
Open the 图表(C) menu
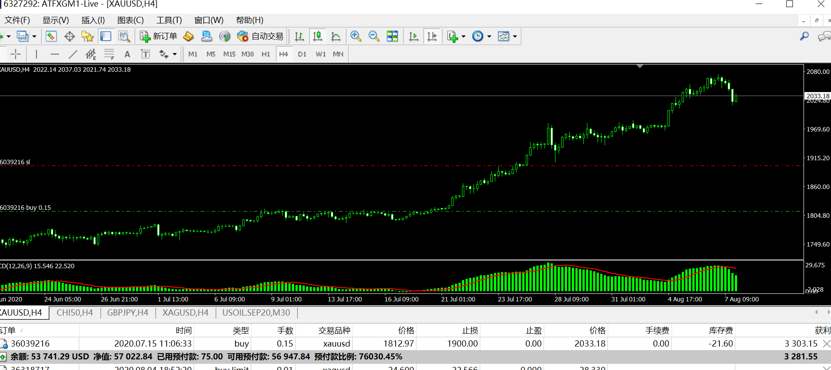[x=131, y=20]
